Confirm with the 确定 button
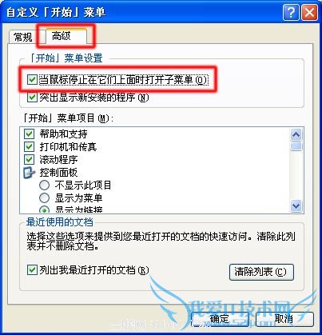 pos(220,319)
